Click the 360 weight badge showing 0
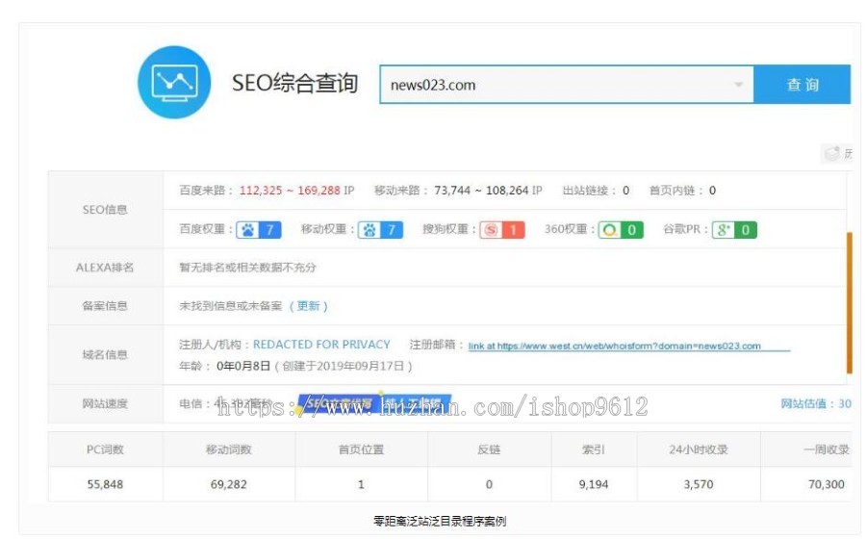This screenshot has width=866, height=539. [621, 230]
